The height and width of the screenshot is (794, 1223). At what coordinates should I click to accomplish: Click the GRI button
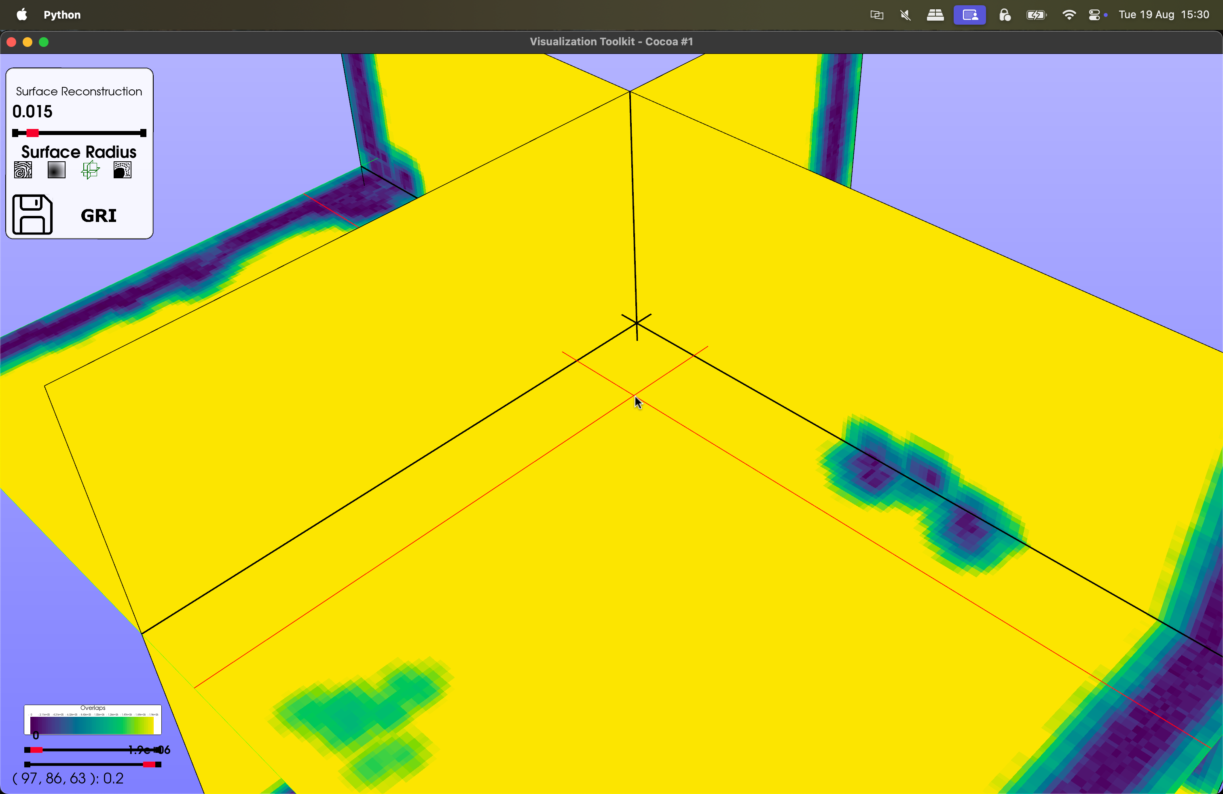pos(99,216)
